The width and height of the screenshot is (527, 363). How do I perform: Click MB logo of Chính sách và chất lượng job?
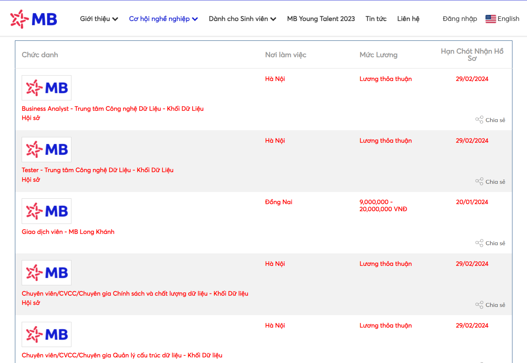pyautogui.click(x=47, y=273)
